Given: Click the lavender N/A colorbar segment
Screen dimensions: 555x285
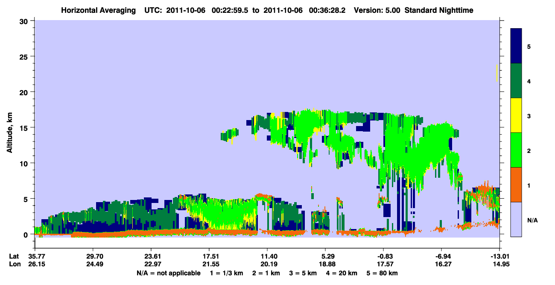Looking at the screenshot, I should [x=516, y=219].
